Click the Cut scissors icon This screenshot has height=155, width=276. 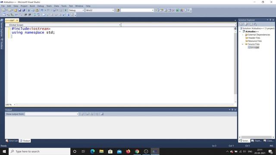29,10
